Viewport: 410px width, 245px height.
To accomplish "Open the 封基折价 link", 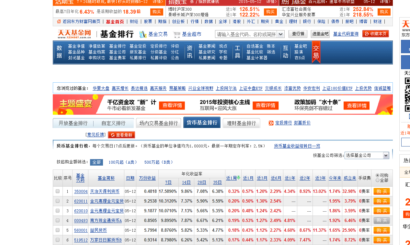I will tap(302, 123).
